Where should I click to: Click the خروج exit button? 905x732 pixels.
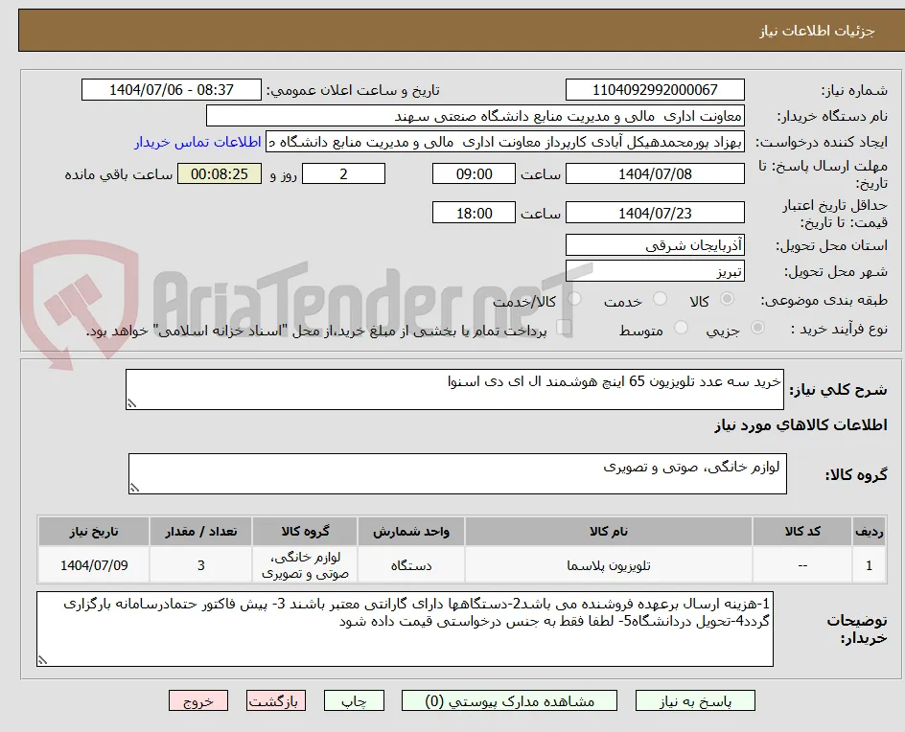198,700
